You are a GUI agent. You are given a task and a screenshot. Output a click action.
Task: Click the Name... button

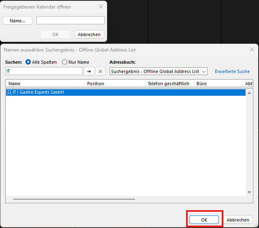pos(17,21)
